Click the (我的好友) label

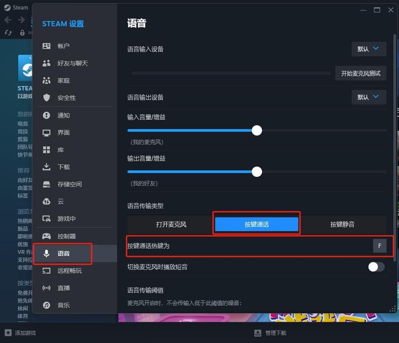[x=144, y=184]
